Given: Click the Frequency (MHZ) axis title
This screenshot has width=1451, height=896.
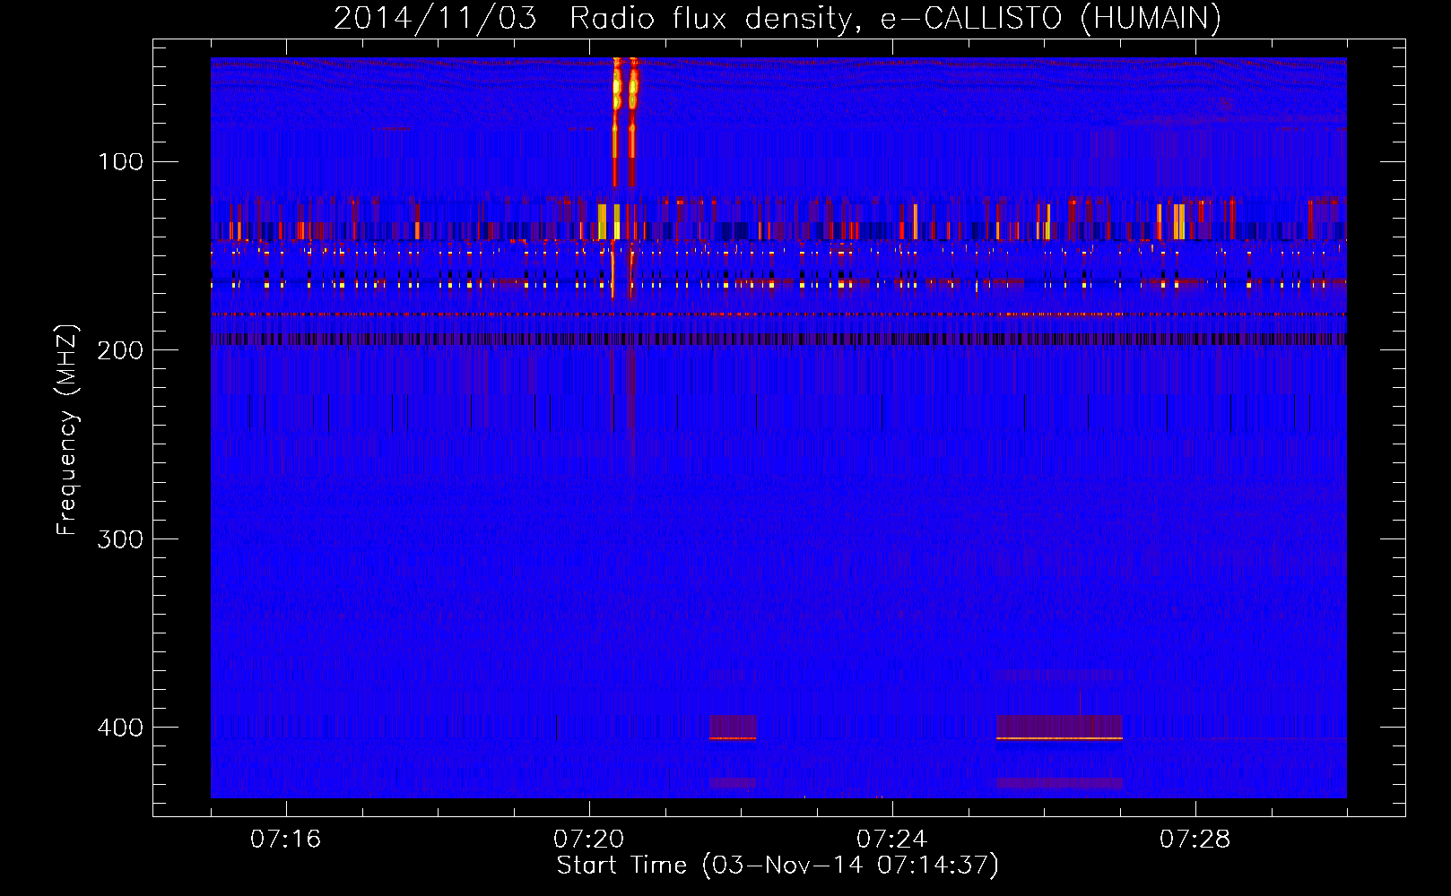Looking at the screenshot, I should click(x=67, y=429).
